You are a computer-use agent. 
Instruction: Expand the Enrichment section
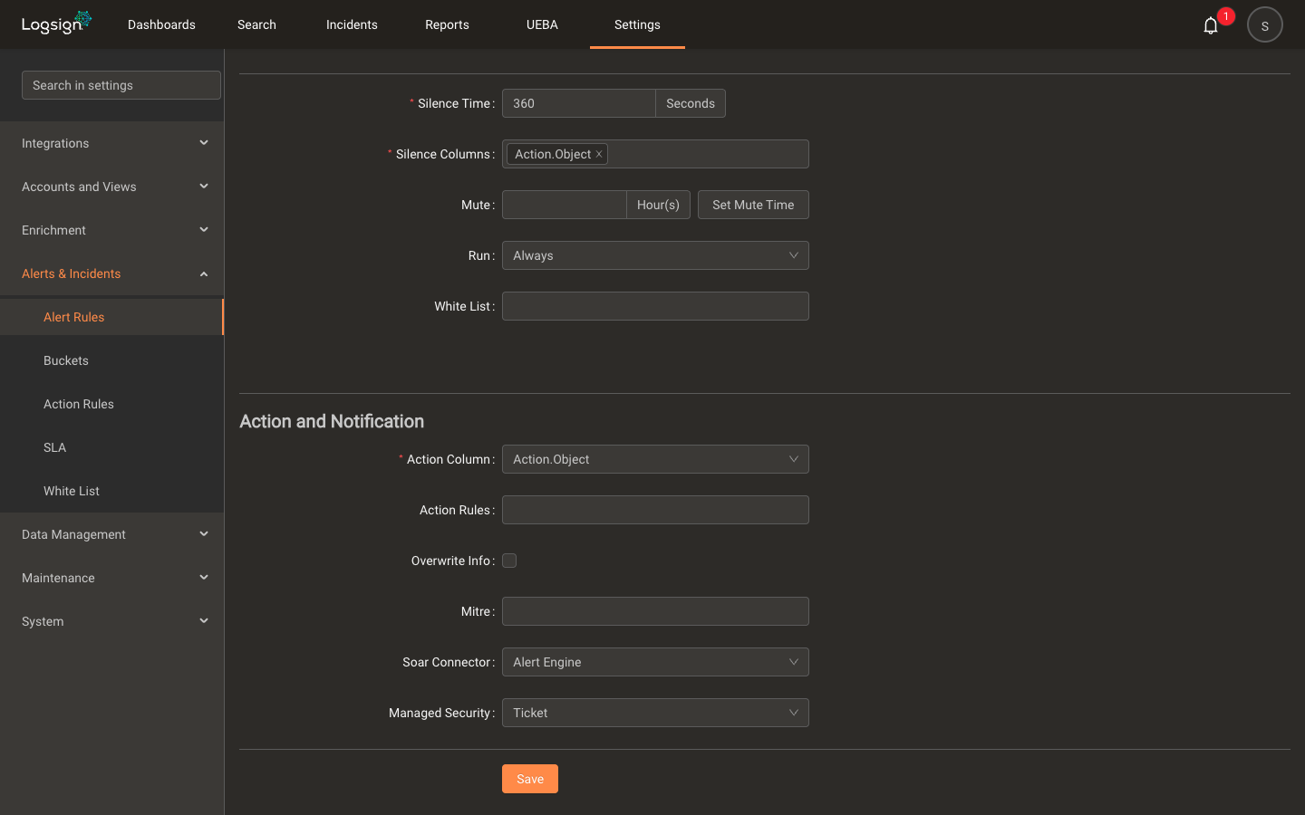tap(111, 230)
